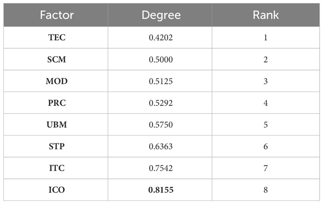Screen dimensions: 323x204
Task: Click the Factor column header
Action: pos(56,15)
